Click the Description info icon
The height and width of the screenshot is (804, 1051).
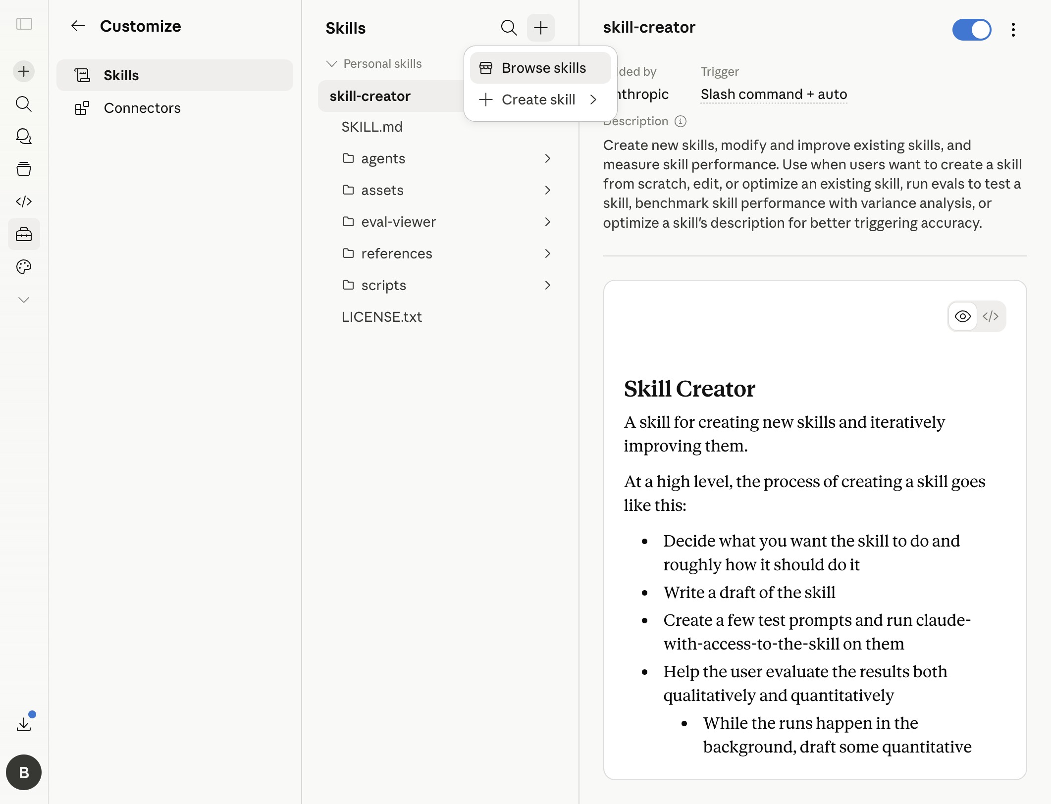click(681, 122)
